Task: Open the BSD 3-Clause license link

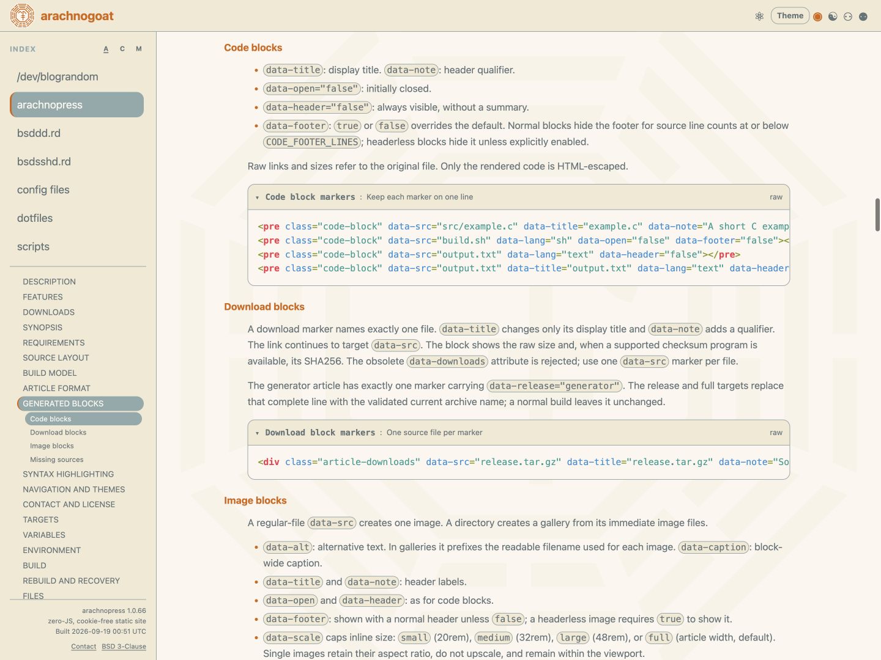Action: tap(124, 647)
